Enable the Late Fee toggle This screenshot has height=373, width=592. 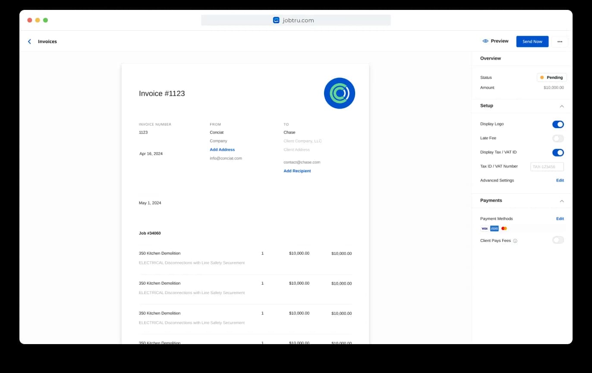(558, 138)
